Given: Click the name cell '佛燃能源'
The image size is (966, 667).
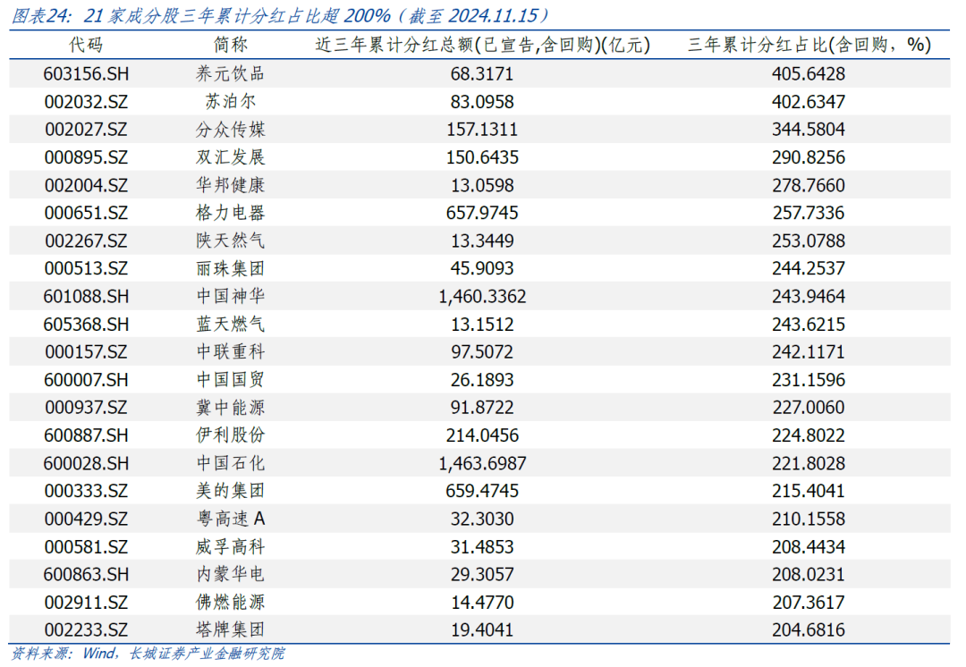Looking at the screenshot, I should tap(231, 603).
